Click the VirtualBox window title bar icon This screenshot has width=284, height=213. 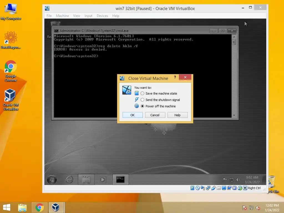[47, 8]
